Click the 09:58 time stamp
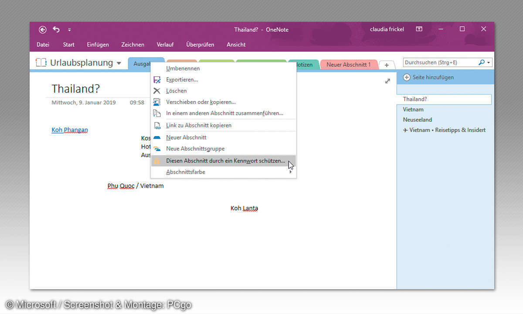Viewport: 523px width, 314px height. [x=137, y=102]
